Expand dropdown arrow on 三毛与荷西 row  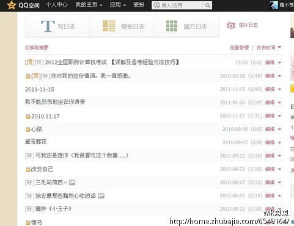[279, 183]
